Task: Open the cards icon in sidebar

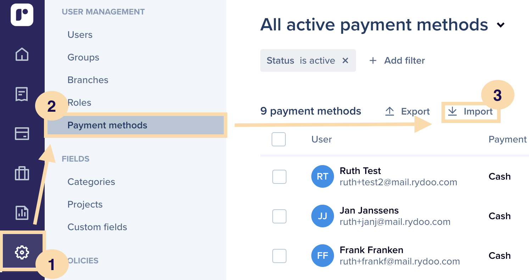Action: 22,134
